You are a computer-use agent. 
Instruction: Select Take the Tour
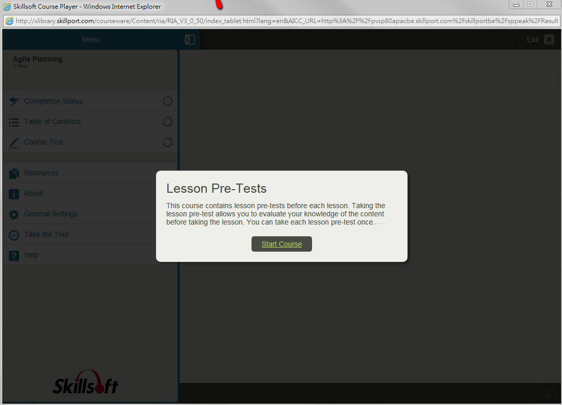pyautogui.click(x=90, y=235)
